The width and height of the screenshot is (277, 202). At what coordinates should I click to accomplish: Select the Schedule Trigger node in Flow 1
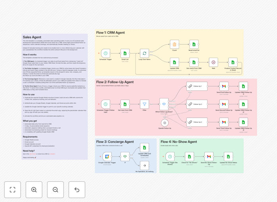[105, 53]
